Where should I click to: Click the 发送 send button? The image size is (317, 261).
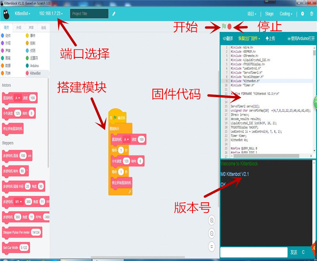point(294,252)
